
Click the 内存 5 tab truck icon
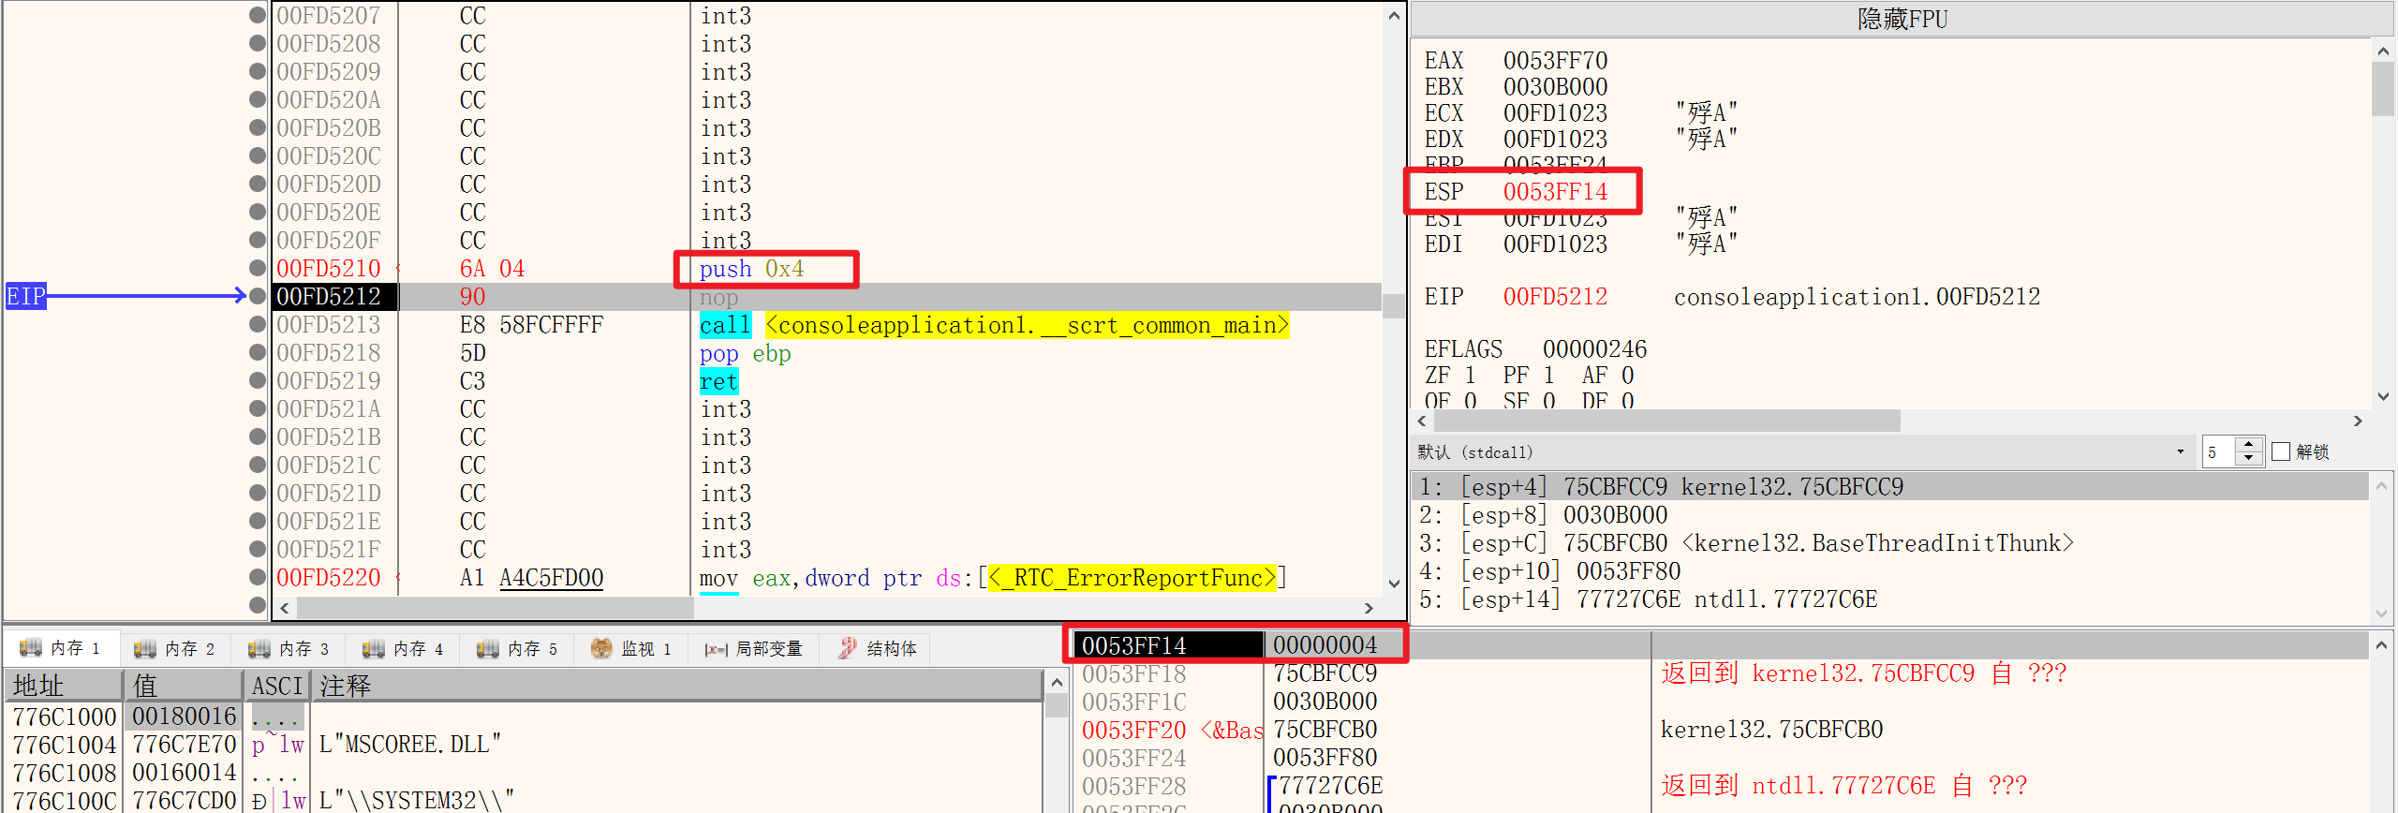coord(487,648)
